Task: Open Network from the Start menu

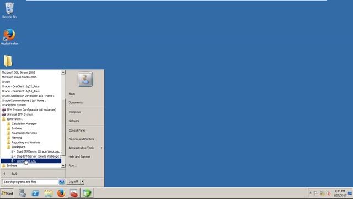Action: click(74, 121)
